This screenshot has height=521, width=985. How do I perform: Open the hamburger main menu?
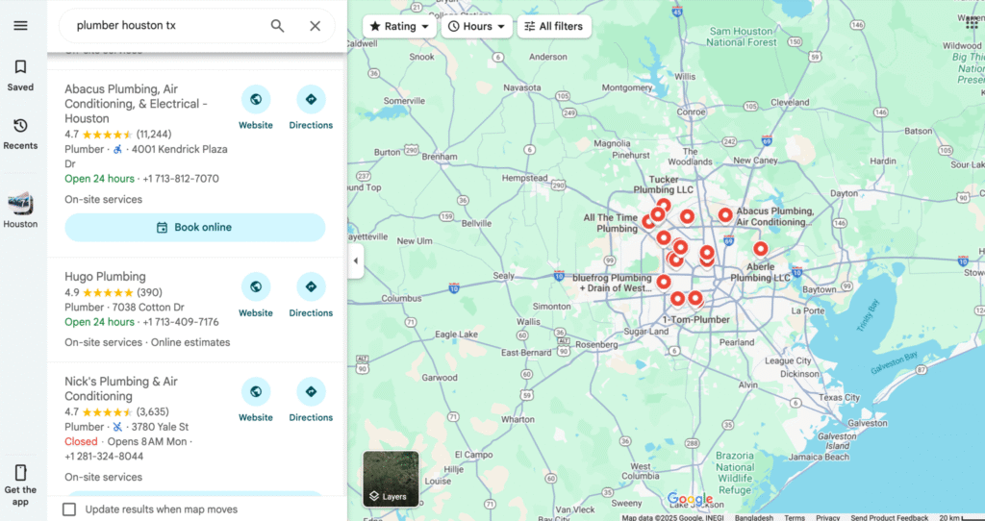pos(20,26)
